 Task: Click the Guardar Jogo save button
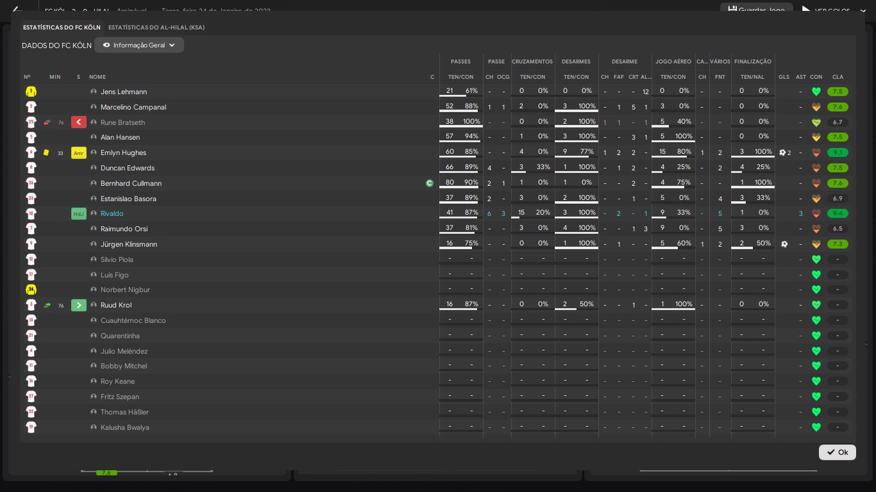point(757,10)
